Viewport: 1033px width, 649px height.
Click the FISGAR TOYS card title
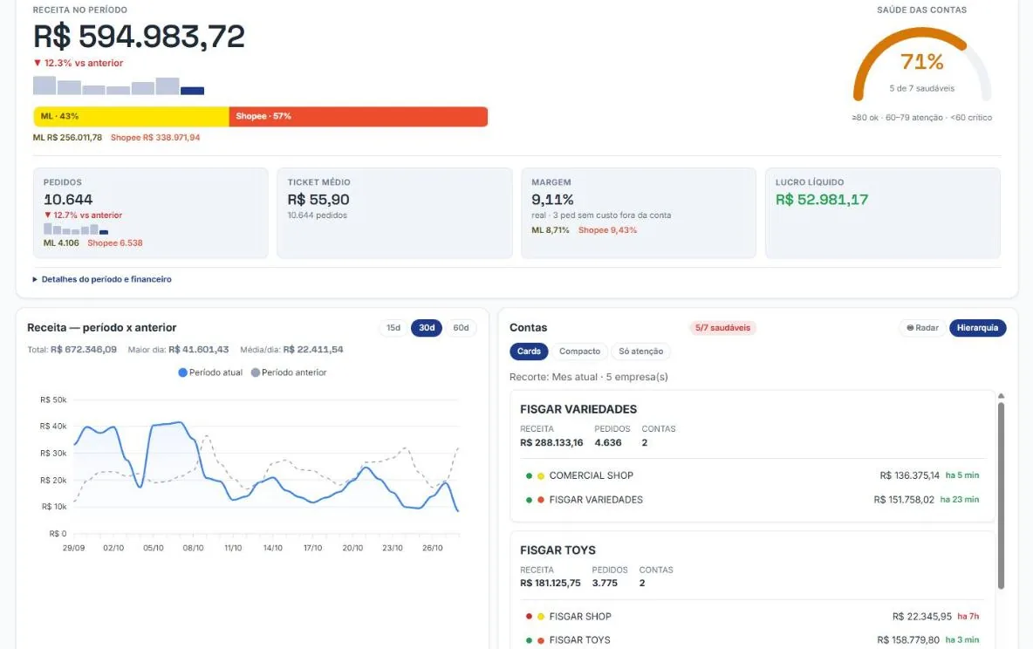[558, 550]
